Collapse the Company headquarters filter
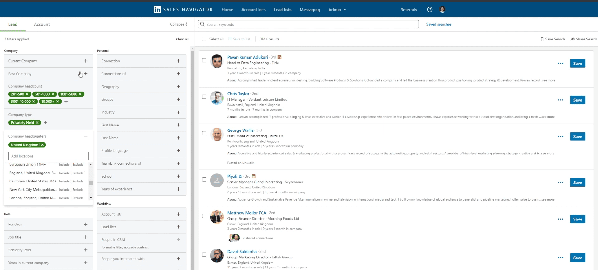The height and width of the screenshot is (270, 598). (86, 136)
